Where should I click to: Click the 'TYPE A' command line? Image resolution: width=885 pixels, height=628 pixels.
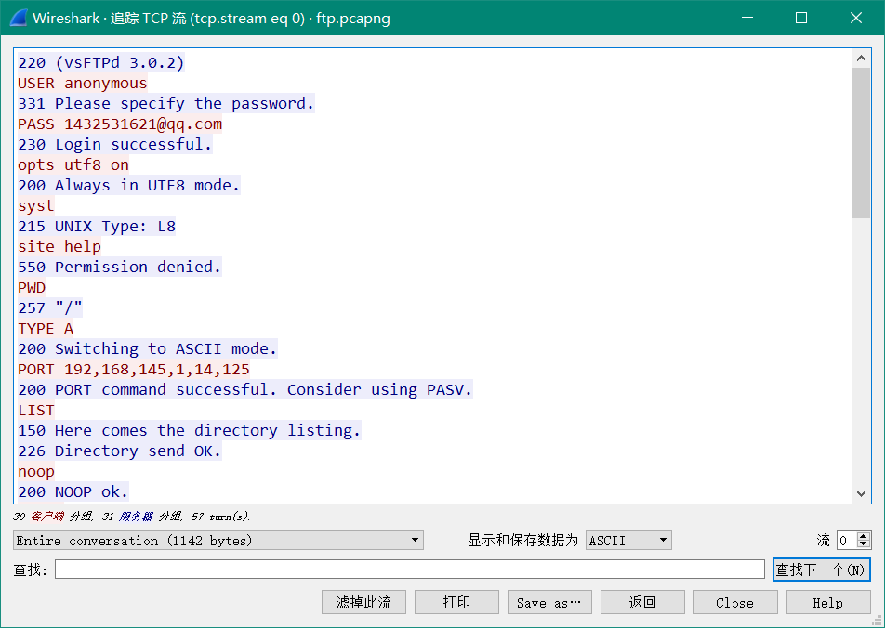[46, 328]
